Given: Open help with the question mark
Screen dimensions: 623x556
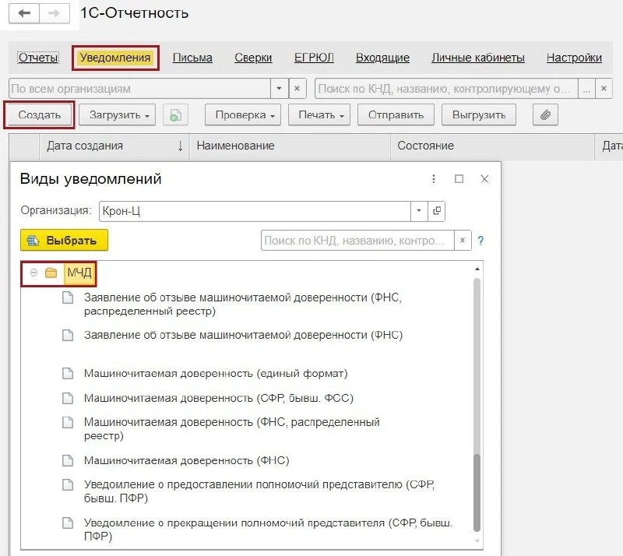Looking at the screenshot, I should click(480, 241).
